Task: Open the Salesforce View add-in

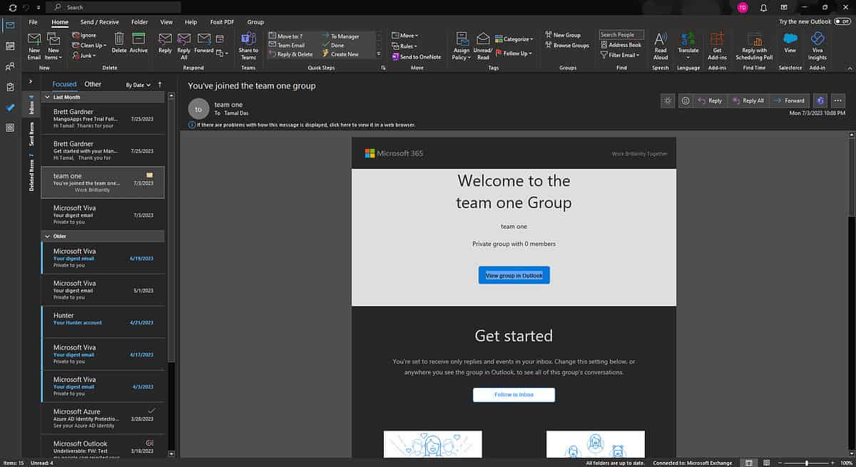Action: pyautogui.click(x=790, y=42)
